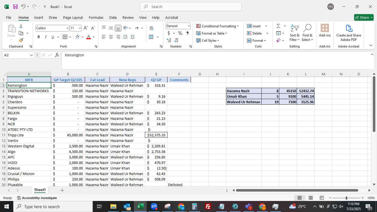Open the number format General dropdown
This screenshot has width=377, height=212.
point(189,26)
